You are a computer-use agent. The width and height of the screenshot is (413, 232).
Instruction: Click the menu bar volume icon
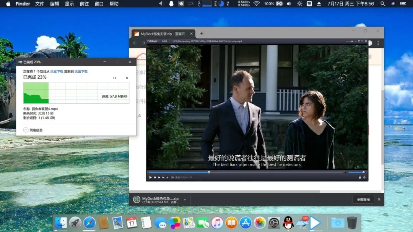(x=289, y=4)
